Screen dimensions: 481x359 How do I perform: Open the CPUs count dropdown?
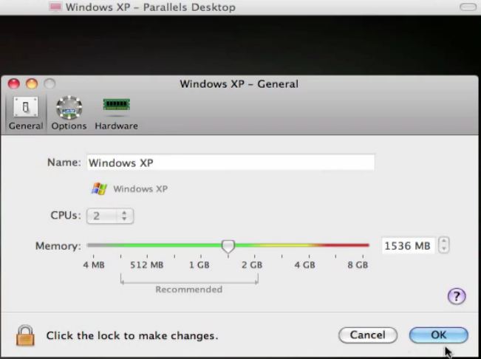point(110,216)
